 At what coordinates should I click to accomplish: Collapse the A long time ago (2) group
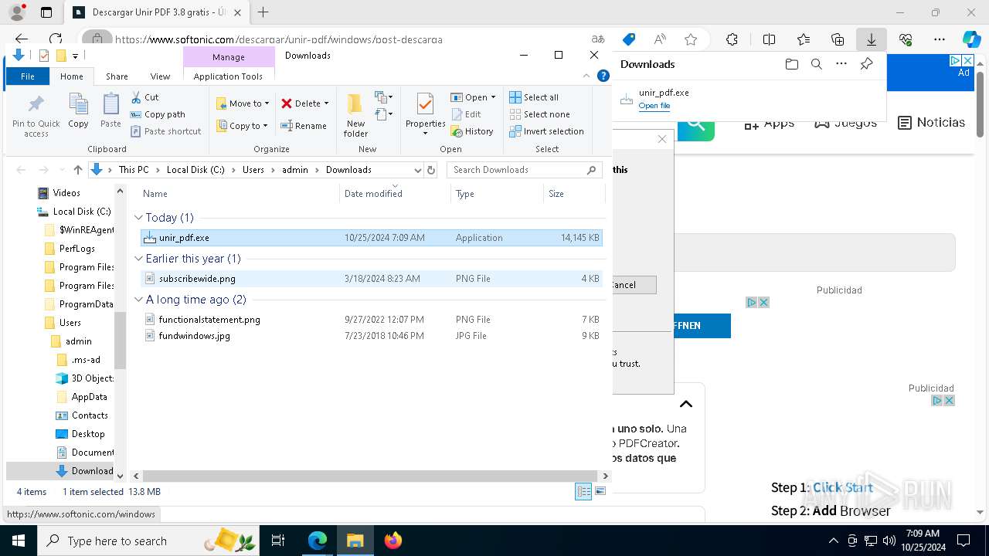coord(139,300)
